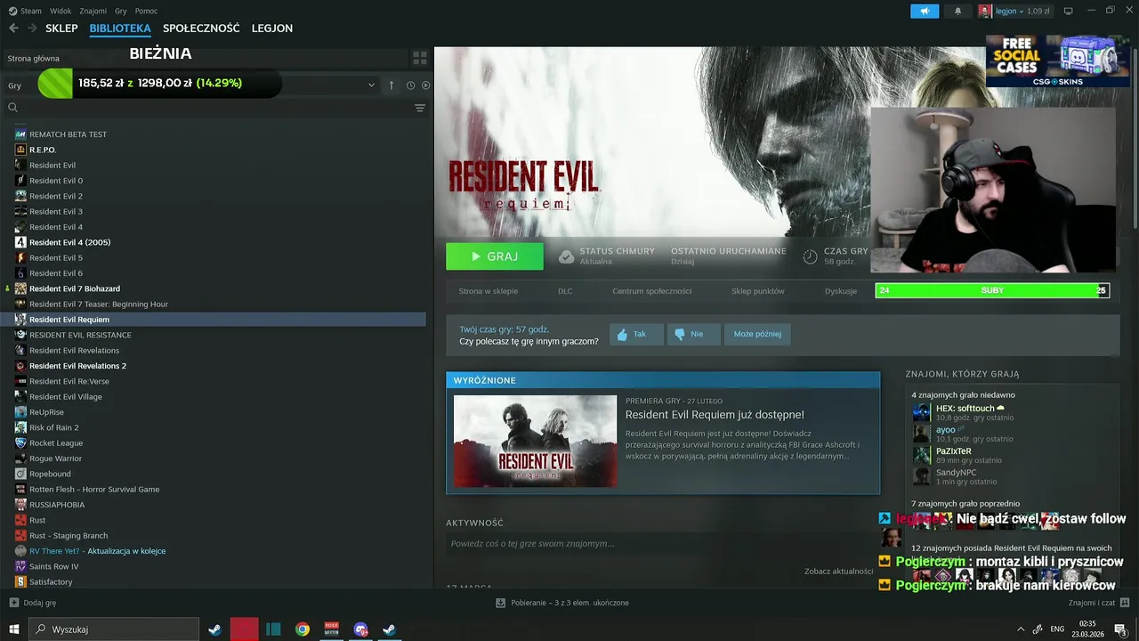
Task: Open the collections grid view icon
Action: [420, 58]
